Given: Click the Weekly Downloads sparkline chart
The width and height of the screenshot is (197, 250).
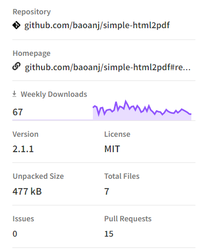Looking at the screenshot, I should (142, 110).
